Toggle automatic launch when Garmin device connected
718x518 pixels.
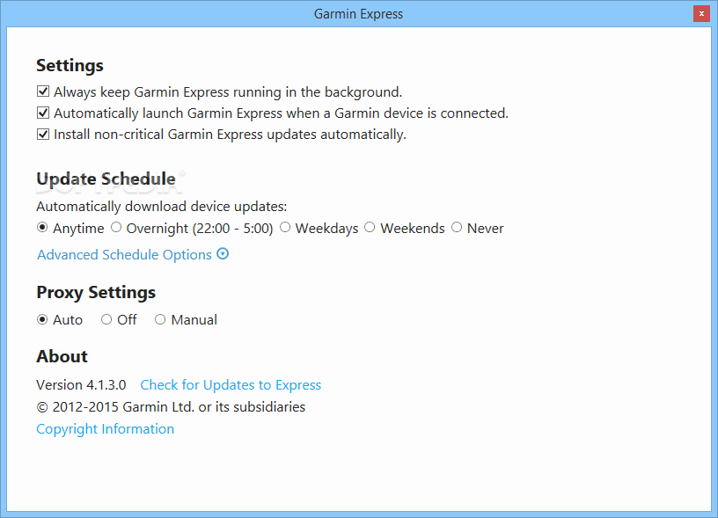[43, 113]
